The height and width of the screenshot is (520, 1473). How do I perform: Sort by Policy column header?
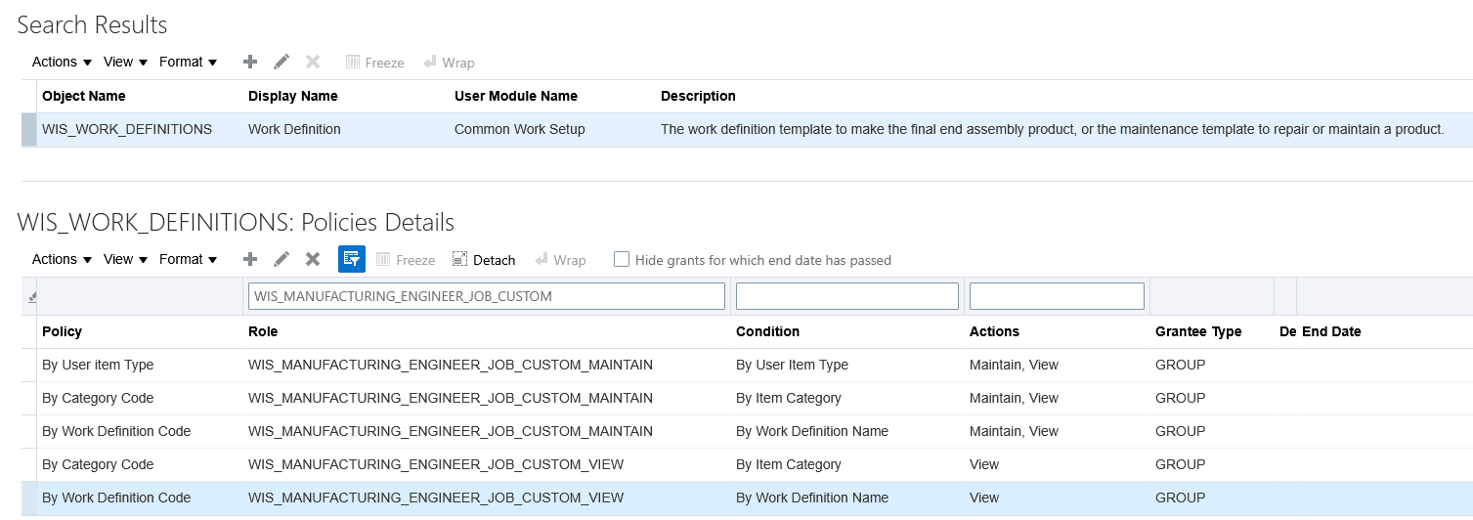coord(62,331)
